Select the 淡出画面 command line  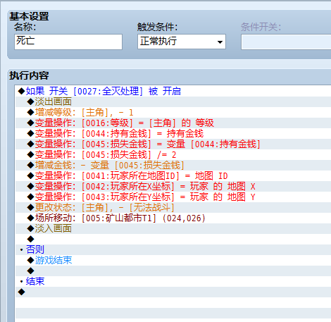click(173, 101)
